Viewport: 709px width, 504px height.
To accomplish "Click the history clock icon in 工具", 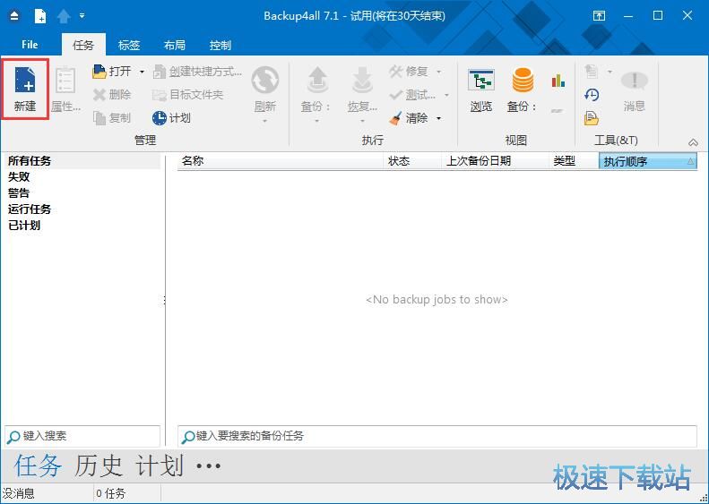I will coord(592,95).
